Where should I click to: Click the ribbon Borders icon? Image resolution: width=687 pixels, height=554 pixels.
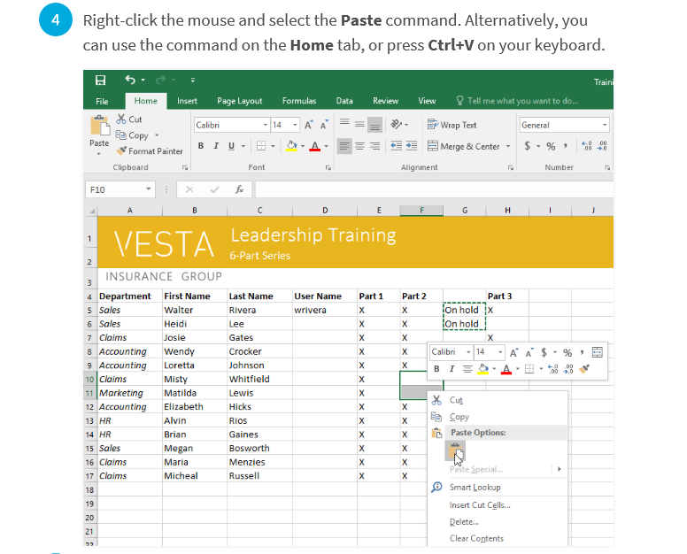click(x=261, y=146)
